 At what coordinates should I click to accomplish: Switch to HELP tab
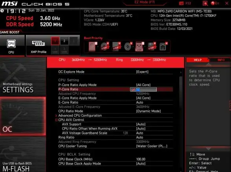(198, 60)
